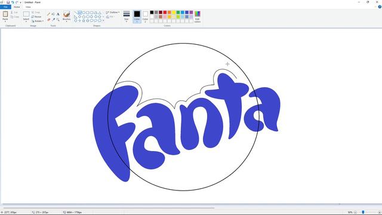Select the Eraser tool
Screen dimensions: 382x215
(x=48, y=20)
